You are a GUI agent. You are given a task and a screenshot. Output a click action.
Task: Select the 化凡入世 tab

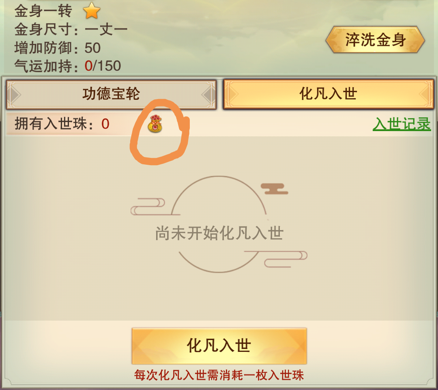tap(328, 94)
